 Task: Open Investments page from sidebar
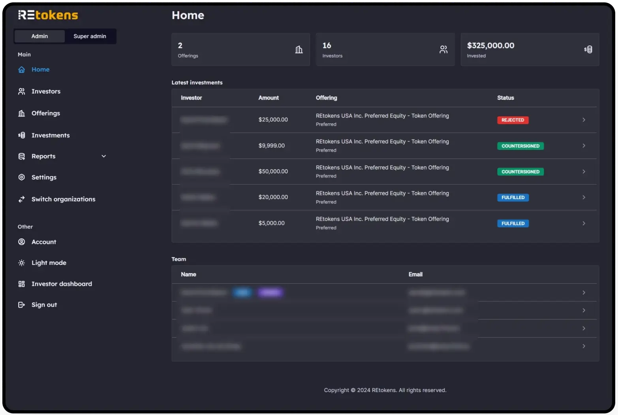click(x=51, y=135)
